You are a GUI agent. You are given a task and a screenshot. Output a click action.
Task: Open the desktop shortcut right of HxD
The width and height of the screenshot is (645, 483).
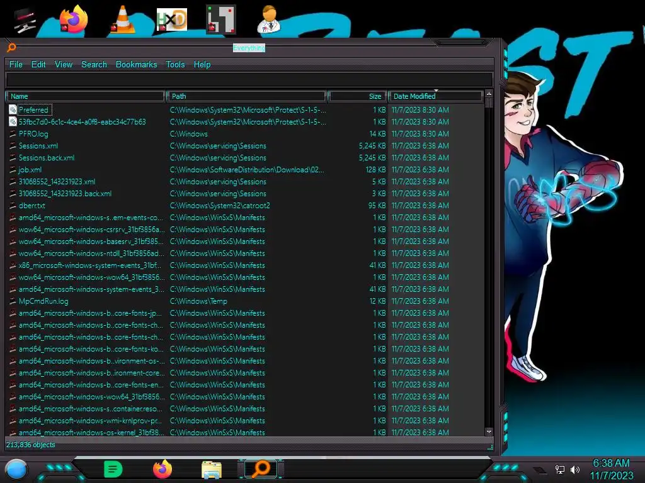pyautogui.click(x=221, y=19)
